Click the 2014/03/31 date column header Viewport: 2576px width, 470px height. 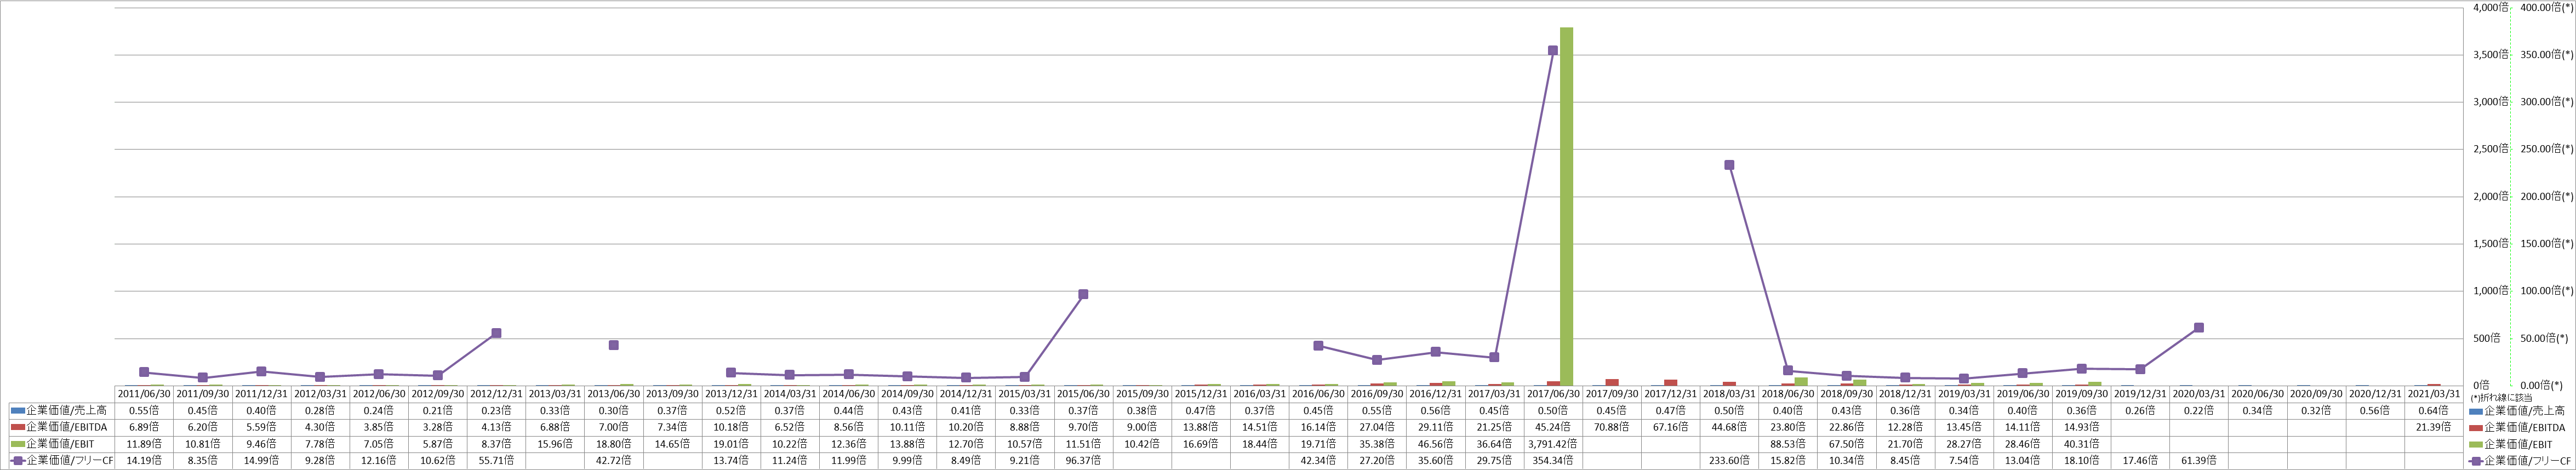(790, 394)
